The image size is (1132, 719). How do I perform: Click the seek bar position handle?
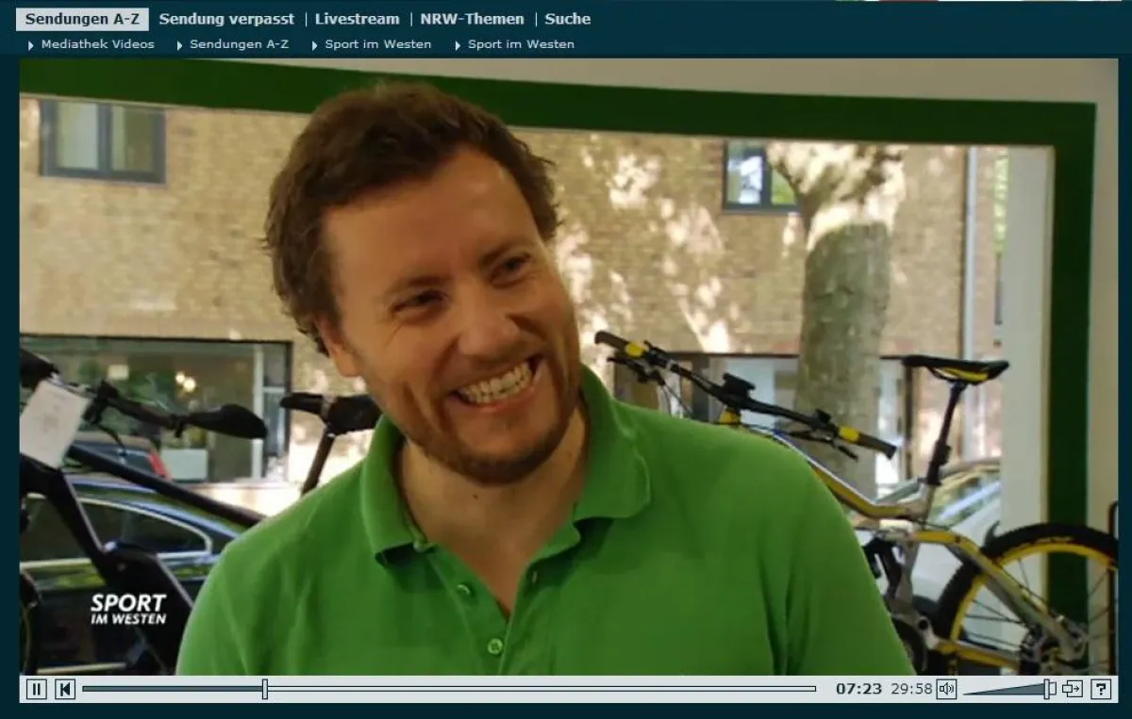[265, 689]
